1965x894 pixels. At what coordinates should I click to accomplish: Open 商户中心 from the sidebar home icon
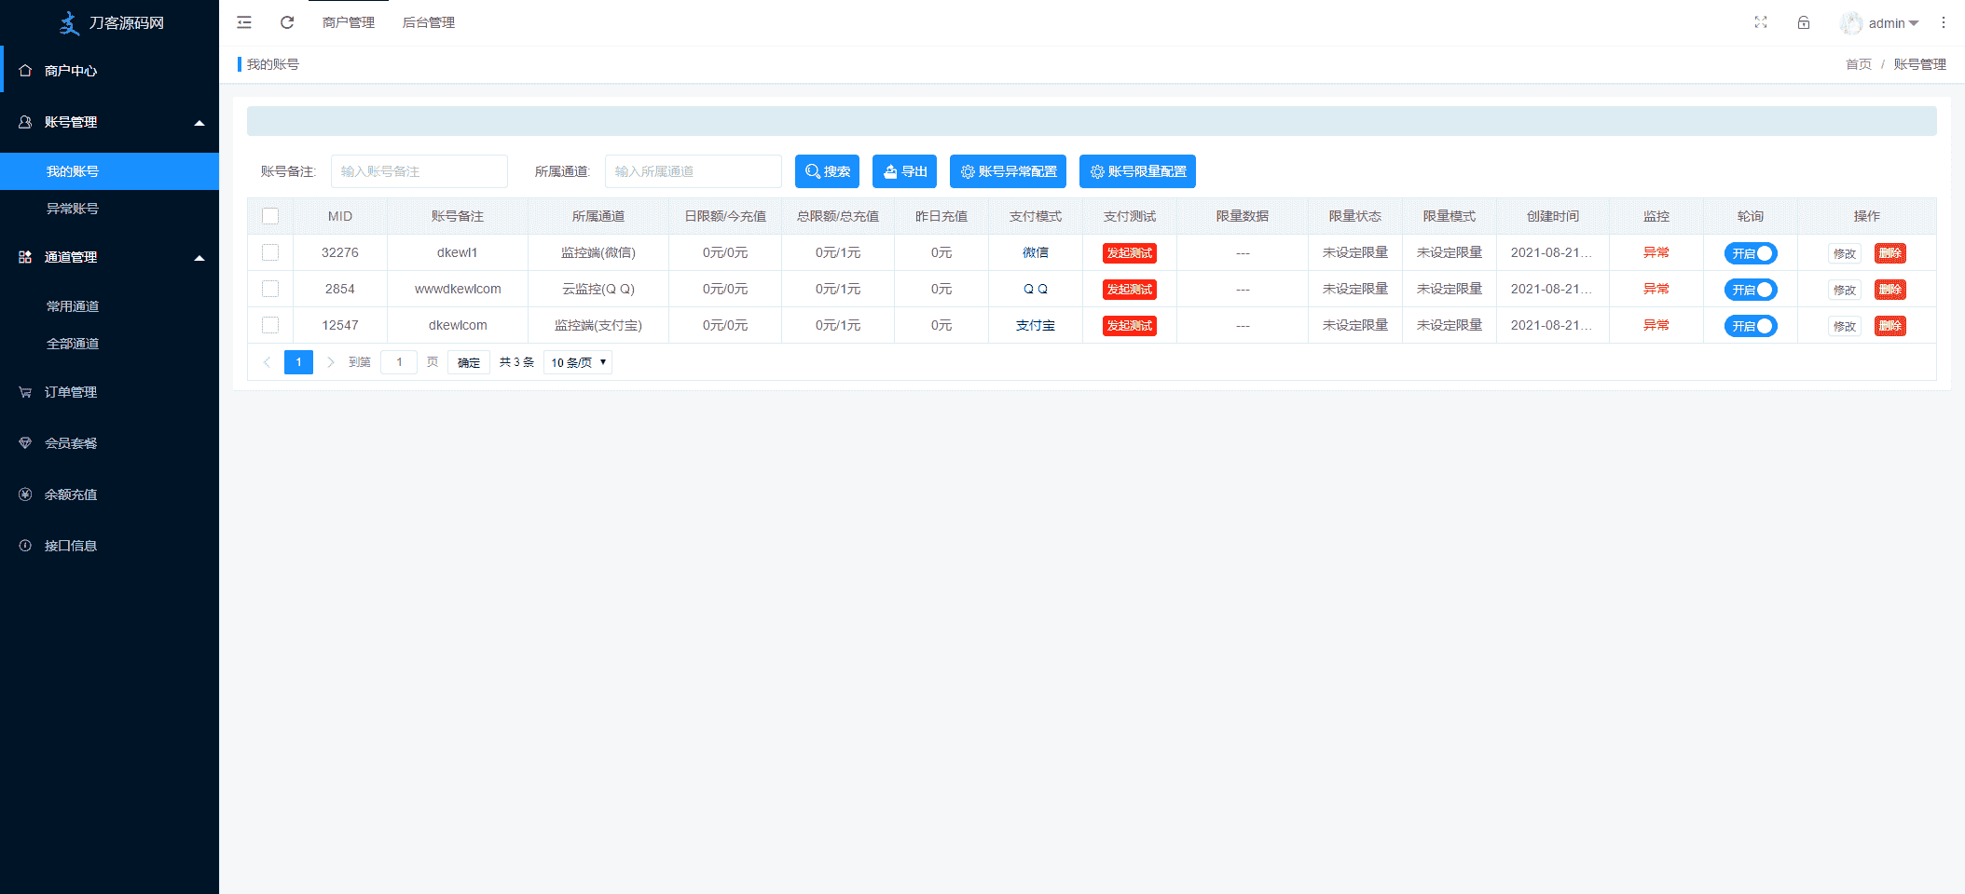coord(26,71)
